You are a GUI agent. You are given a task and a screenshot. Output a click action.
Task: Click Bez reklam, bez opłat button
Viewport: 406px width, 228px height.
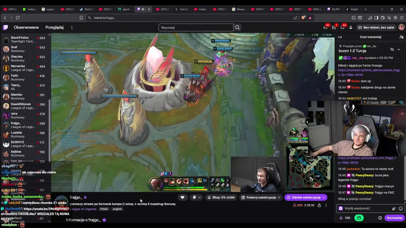376,28
